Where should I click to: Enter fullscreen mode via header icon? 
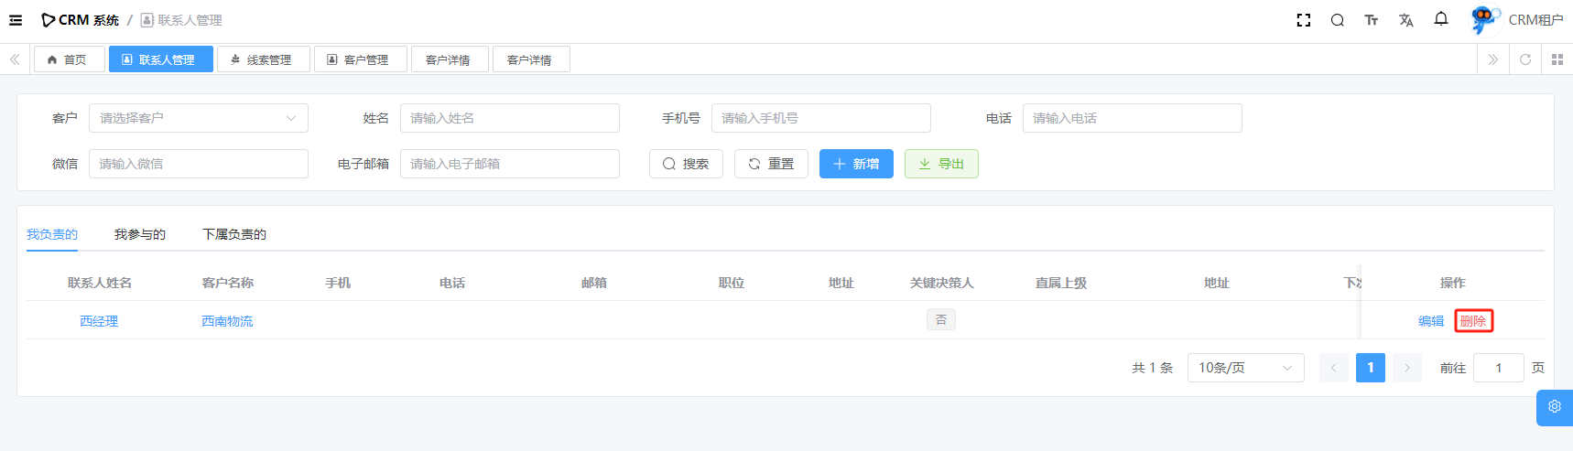tap(1304, 20)
